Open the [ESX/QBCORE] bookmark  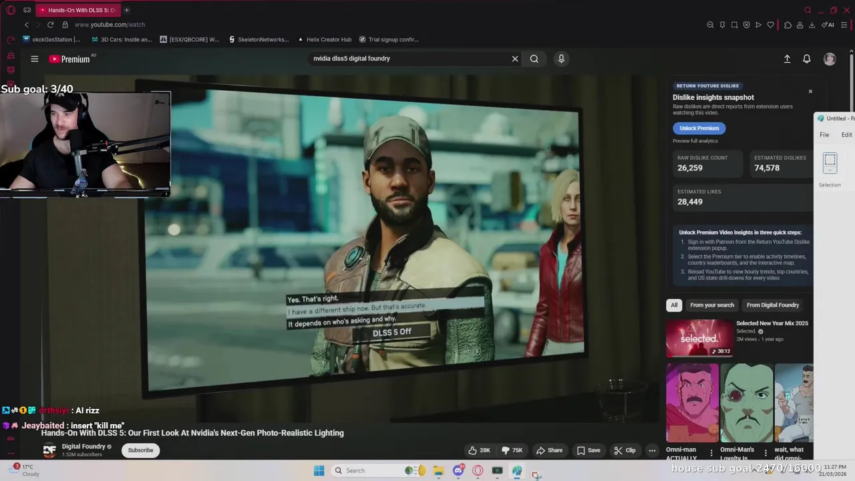189,39
